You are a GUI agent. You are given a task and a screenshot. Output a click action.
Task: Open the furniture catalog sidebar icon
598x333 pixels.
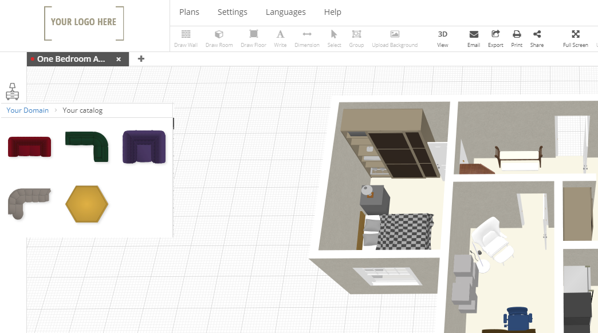pyautogui.click(x=12, y=92)
